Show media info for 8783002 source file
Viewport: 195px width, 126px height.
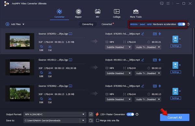(71, 86)
